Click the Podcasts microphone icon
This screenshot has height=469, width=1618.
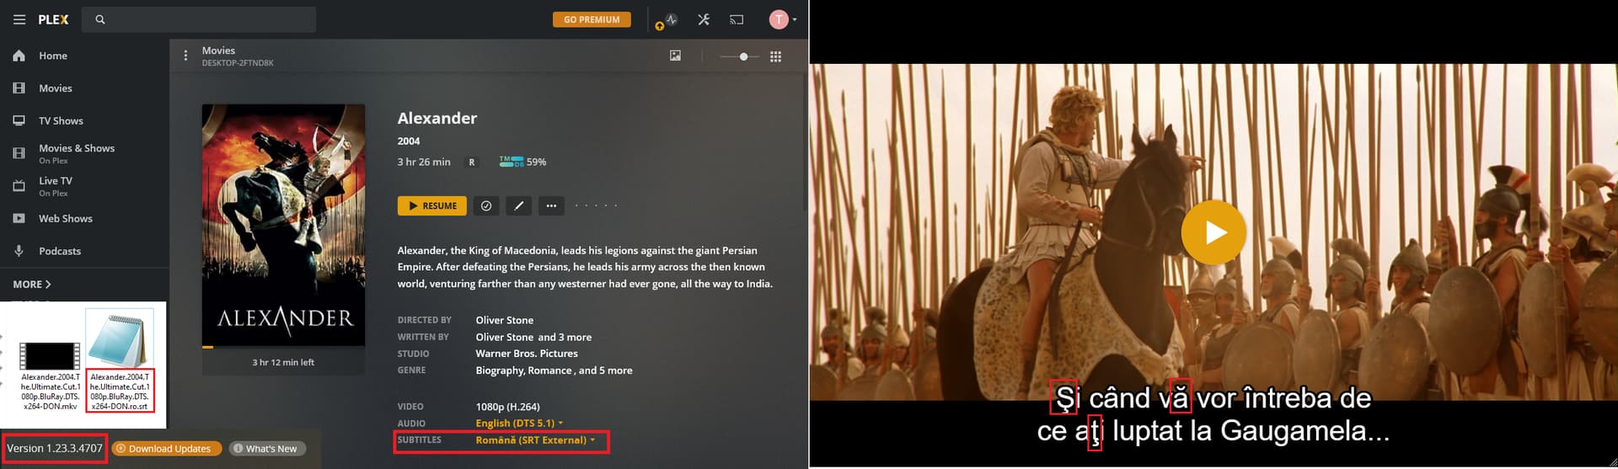(19, 251)
